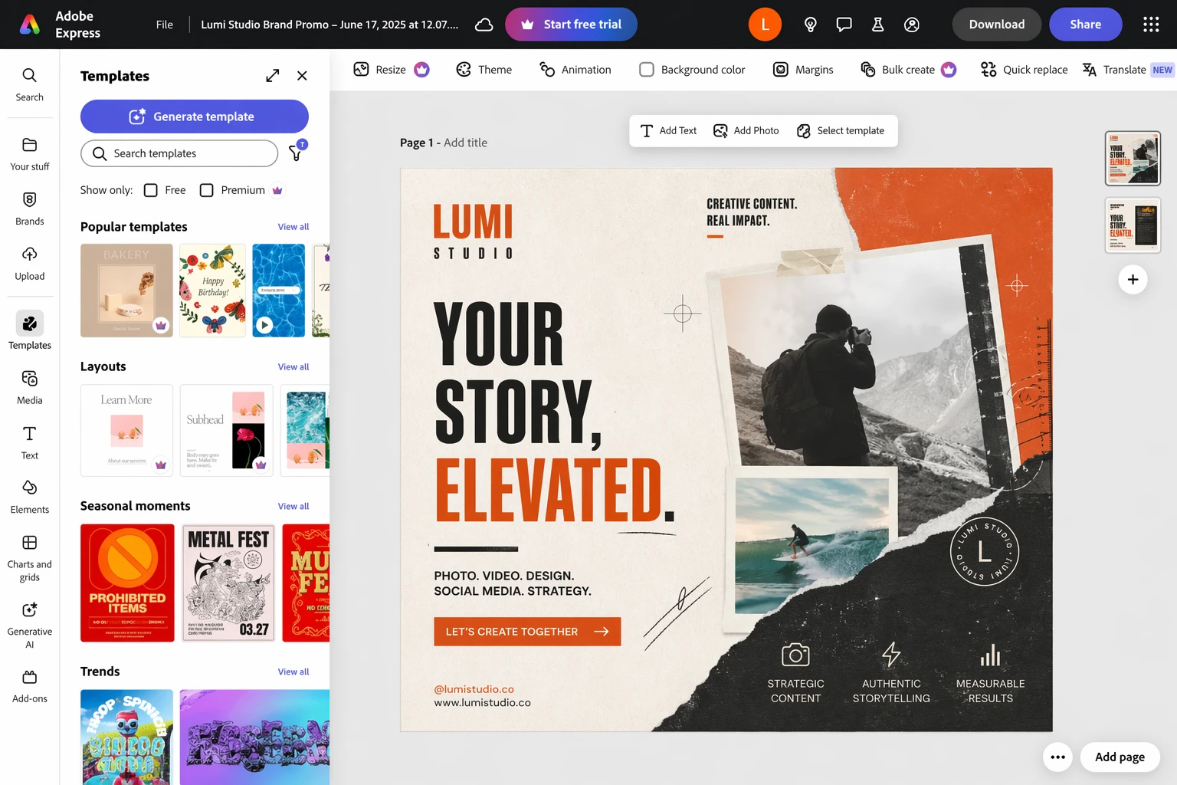Enable the Free templates checkbox
The image size is (1177, 785).
[x=151, y=190]
